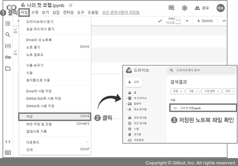The width and height of the screenshot is (238, 166).
Task: Open the table of contents sidebar icon
Action: click(8, 24)
